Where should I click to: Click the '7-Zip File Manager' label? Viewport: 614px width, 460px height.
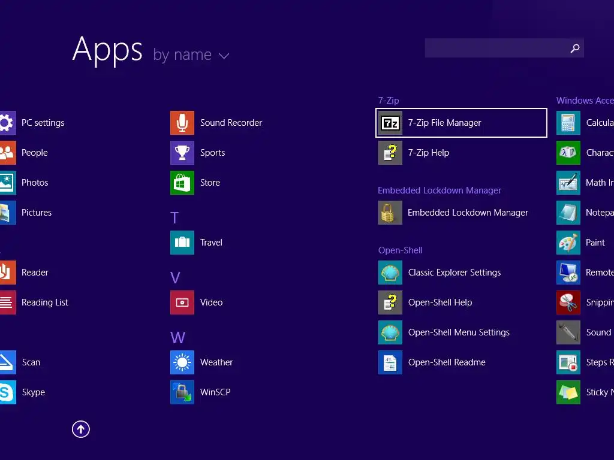(444, 123)
